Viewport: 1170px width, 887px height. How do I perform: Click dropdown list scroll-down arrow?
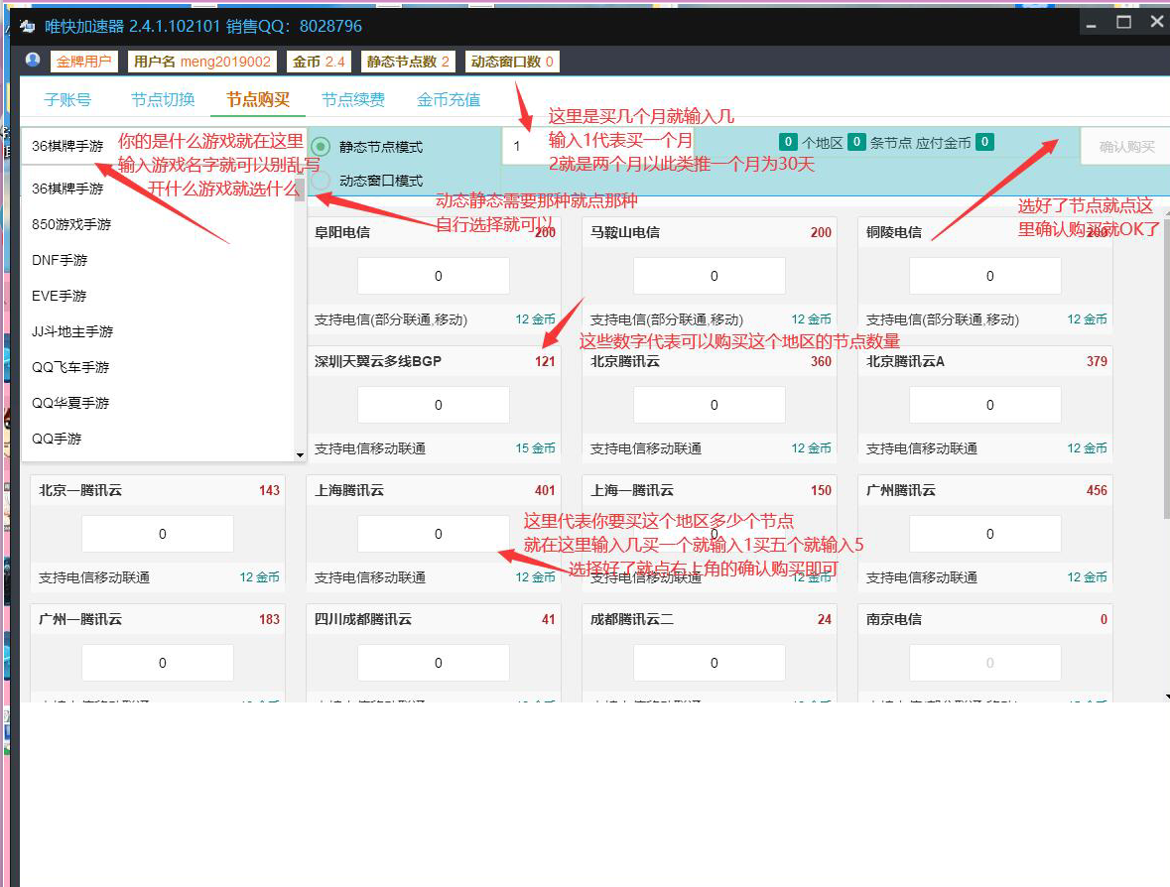point(300,455)
